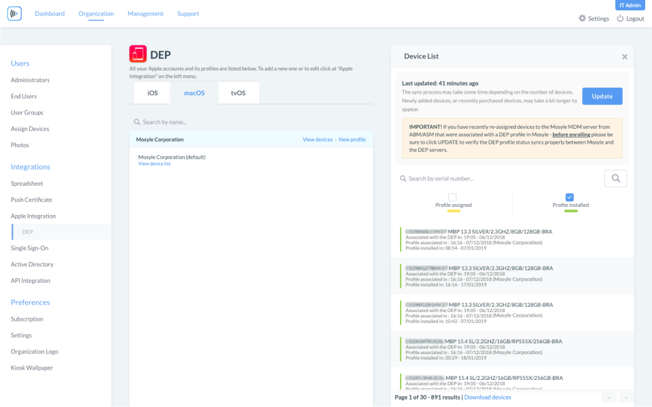Click the magnifier button beside the serial search

tap(615, 178)
